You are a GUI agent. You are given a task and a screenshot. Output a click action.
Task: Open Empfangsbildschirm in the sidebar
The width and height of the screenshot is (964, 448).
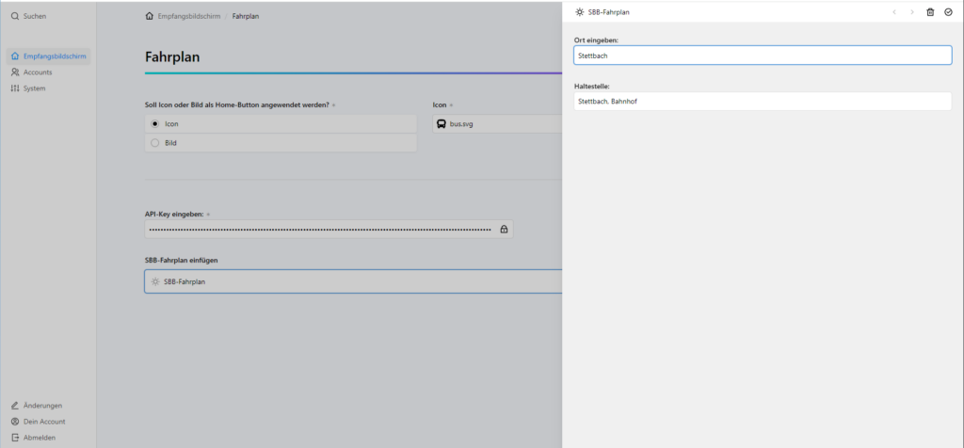pos(49,56)
